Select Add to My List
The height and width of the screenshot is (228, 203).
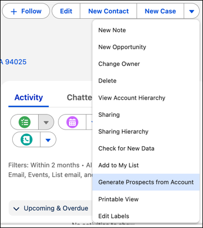coord(146,165)
